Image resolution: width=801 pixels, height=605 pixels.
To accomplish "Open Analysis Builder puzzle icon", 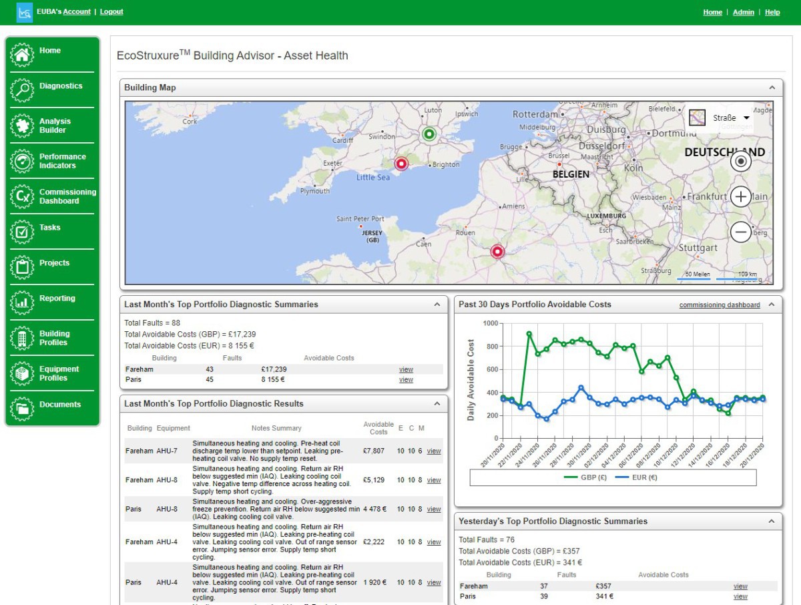I will point(23,126).
